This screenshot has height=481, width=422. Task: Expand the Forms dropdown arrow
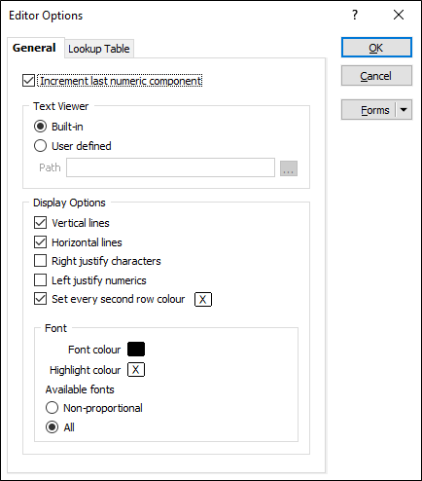[404, 110]
